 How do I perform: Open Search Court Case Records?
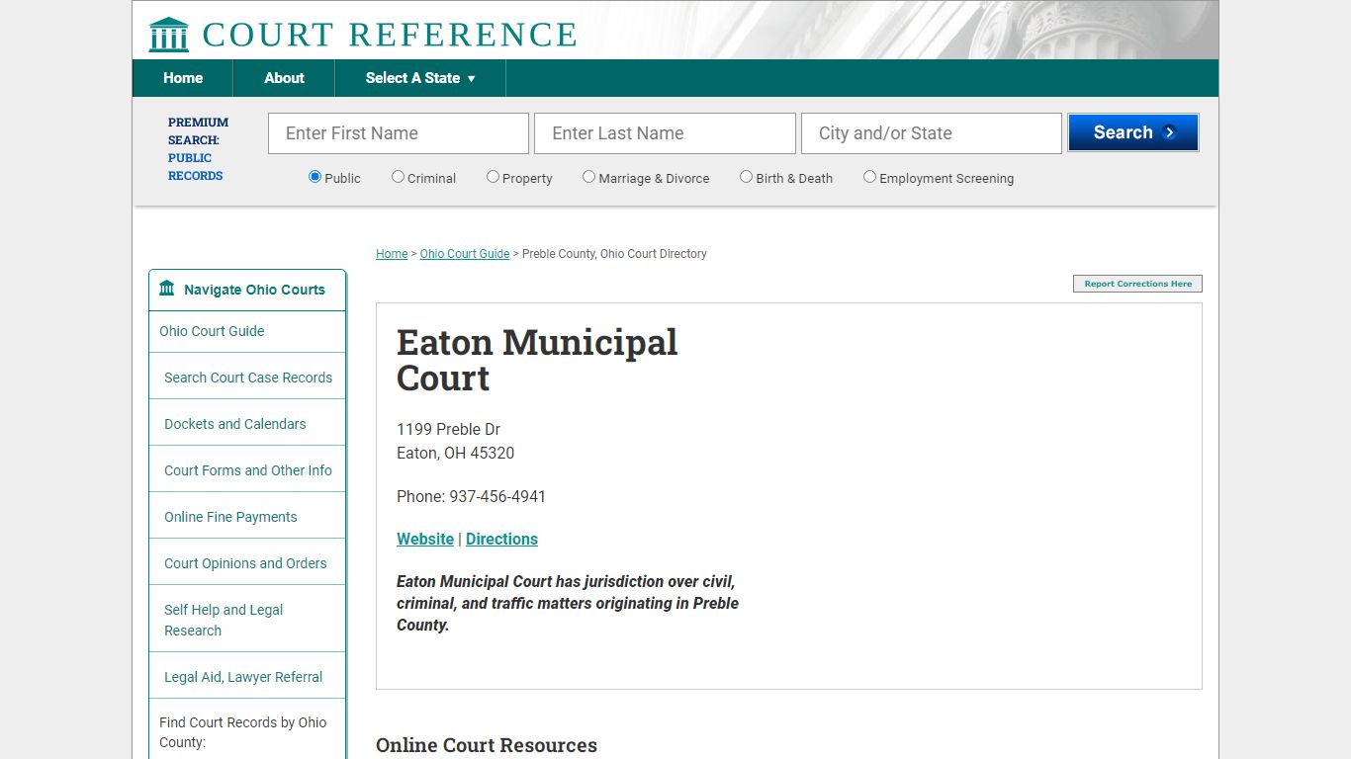click(x=248, y=378)
